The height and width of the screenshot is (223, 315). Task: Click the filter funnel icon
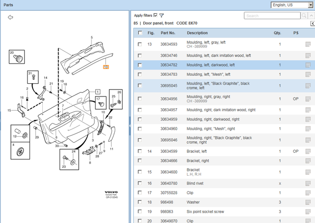coord(161,16)
